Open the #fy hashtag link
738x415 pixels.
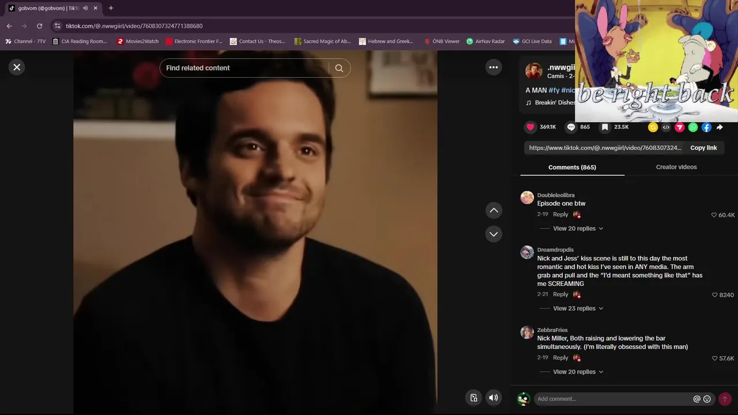[554, 90]
